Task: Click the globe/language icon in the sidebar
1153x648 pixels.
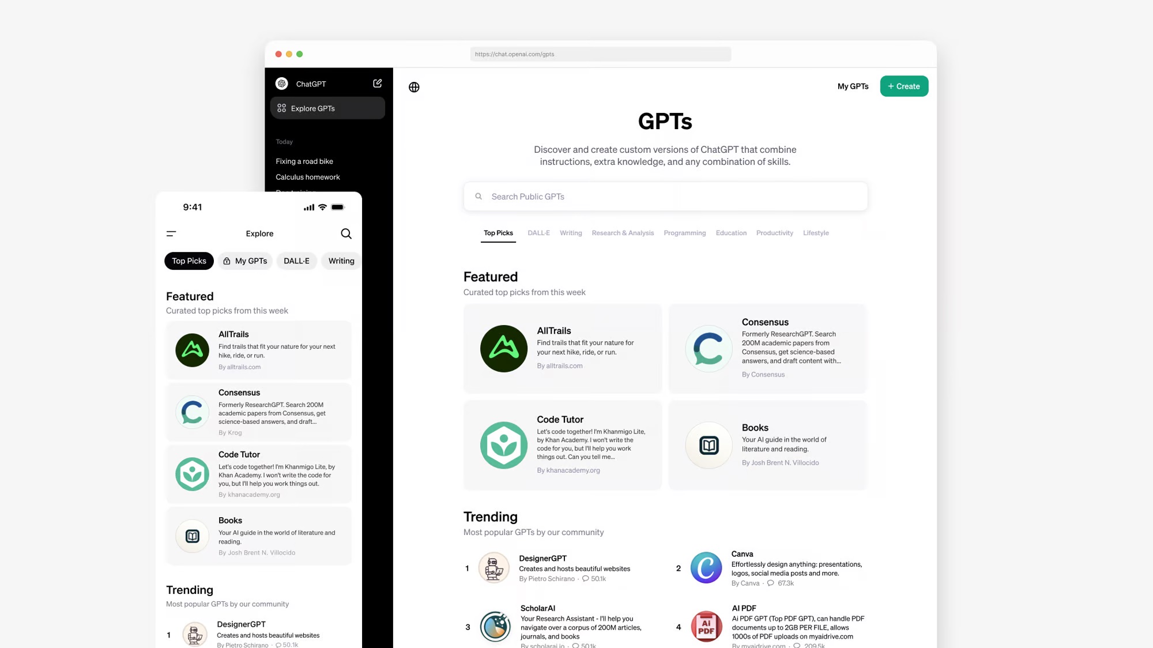Action: pyautogui.click(x=414, y=86)
